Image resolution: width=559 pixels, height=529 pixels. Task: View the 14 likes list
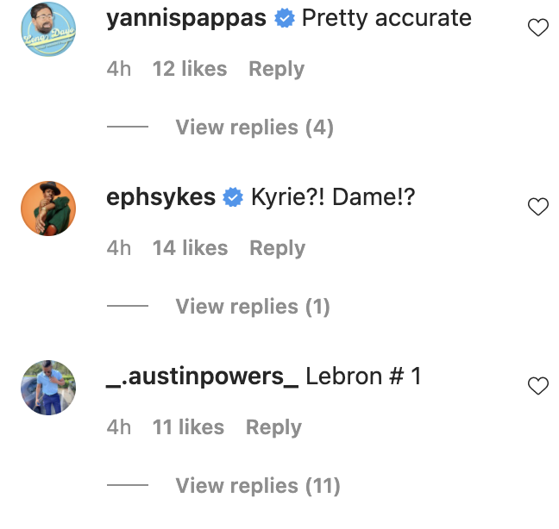tap(190, 248)
